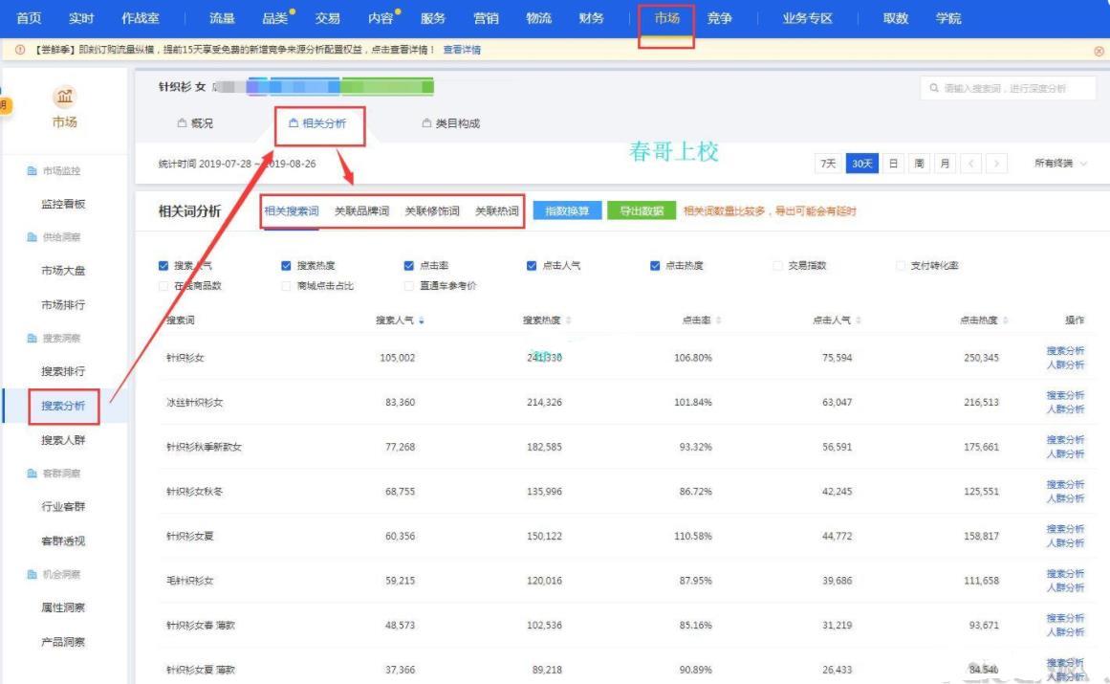Switch to the 月 time granularity

click(x=945, y=164)
